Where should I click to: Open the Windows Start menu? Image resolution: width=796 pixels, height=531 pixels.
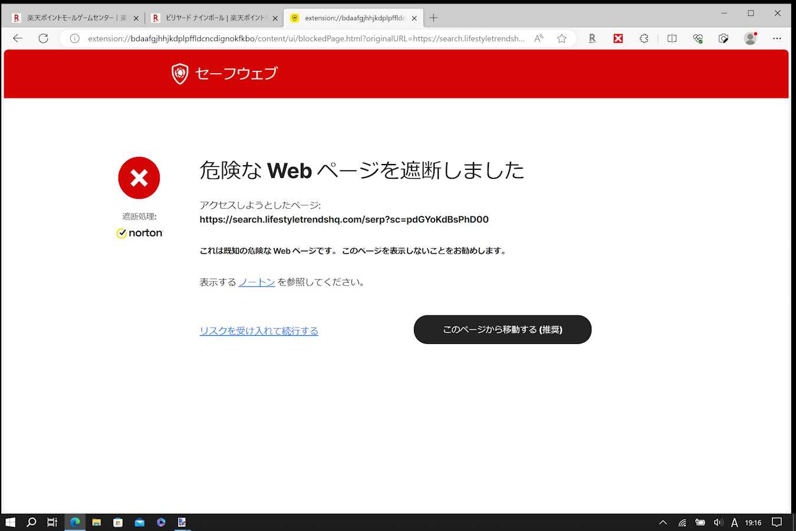[x=10, y=522]
